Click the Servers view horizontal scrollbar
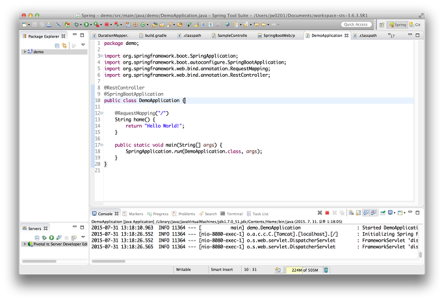 [x=40, y=261]
